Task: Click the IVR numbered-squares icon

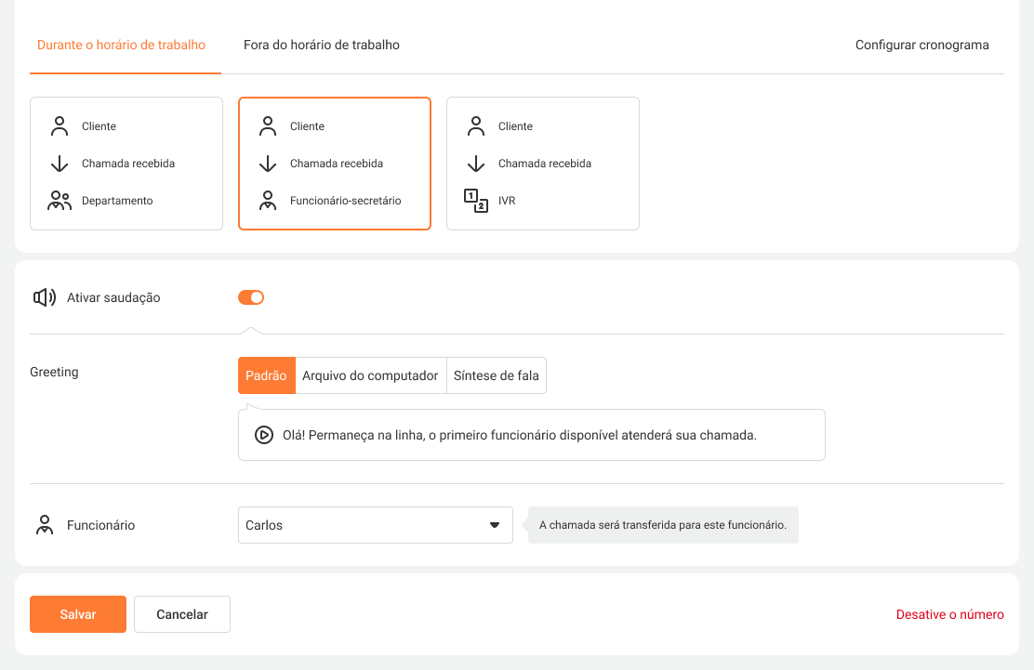Action: pyautogui.click(x=476, y=201)
